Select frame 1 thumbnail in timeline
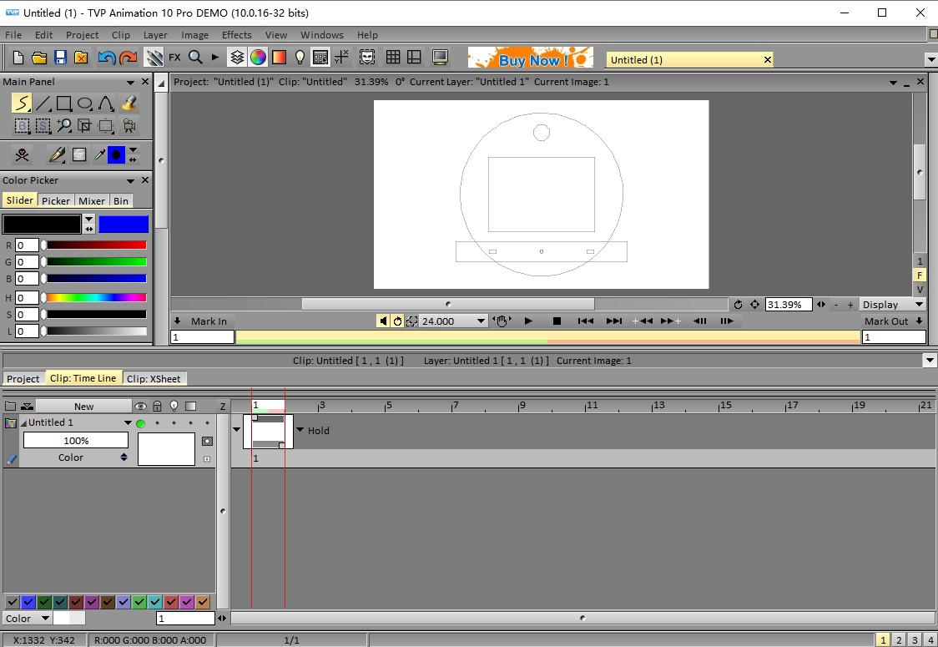The width and height of the screenshot is (938, 647). (268, 431)
